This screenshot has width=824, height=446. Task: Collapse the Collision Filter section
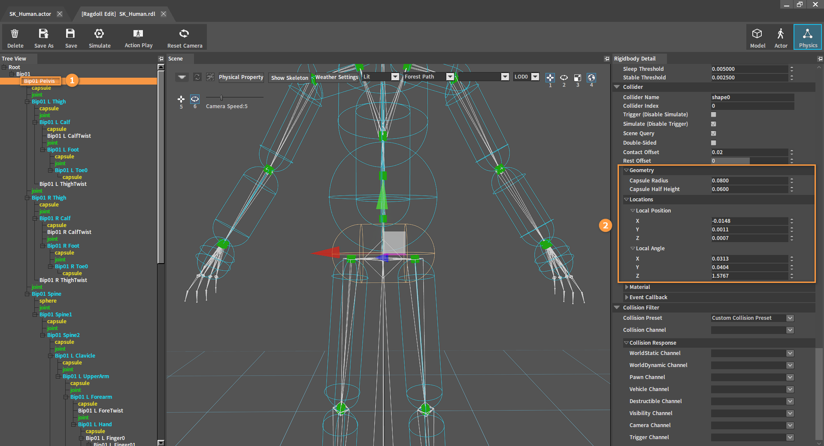point(617,308)
